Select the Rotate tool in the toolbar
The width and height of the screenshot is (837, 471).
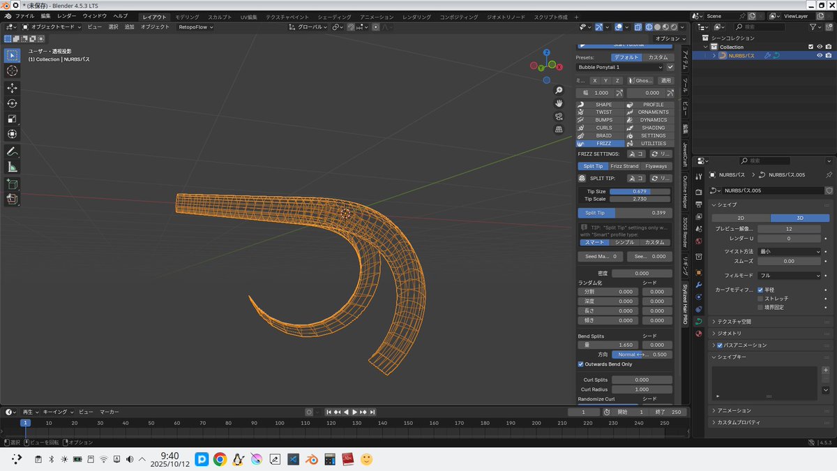[x=12, y=102]
